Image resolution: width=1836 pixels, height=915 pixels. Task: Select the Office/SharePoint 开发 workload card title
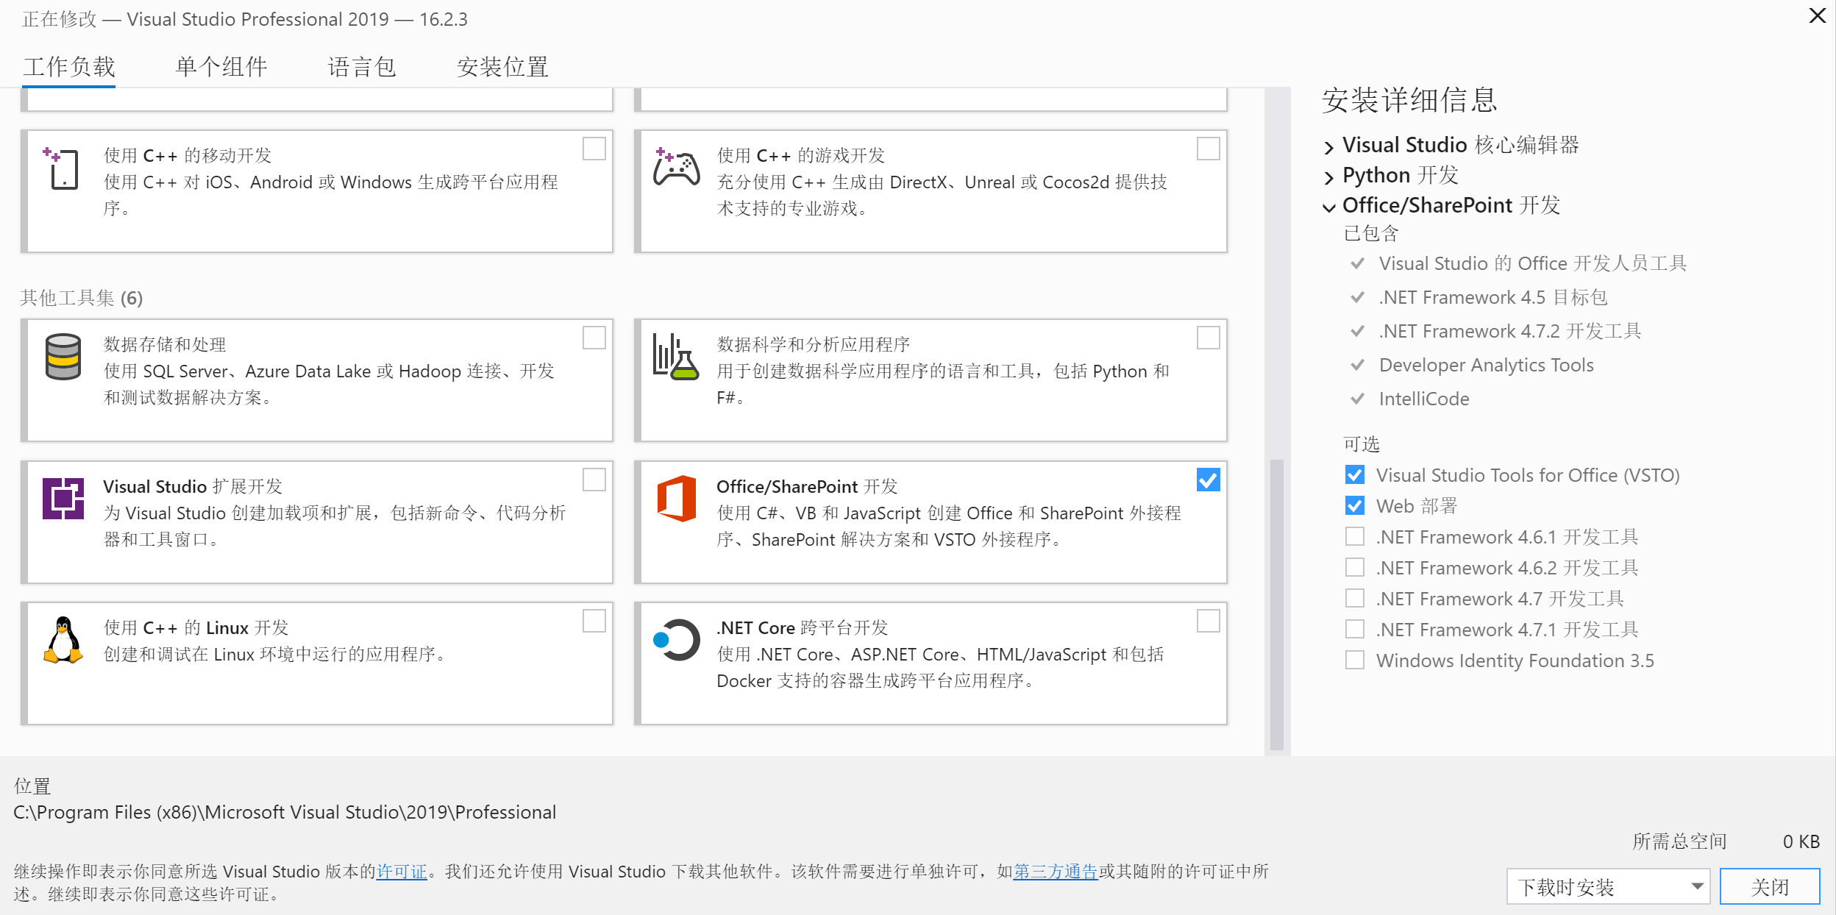(x=807, y=487)
